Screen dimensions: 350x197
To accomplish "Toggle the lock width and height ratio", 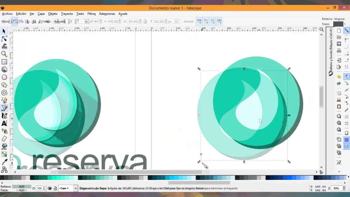I will tap(145, 21).
